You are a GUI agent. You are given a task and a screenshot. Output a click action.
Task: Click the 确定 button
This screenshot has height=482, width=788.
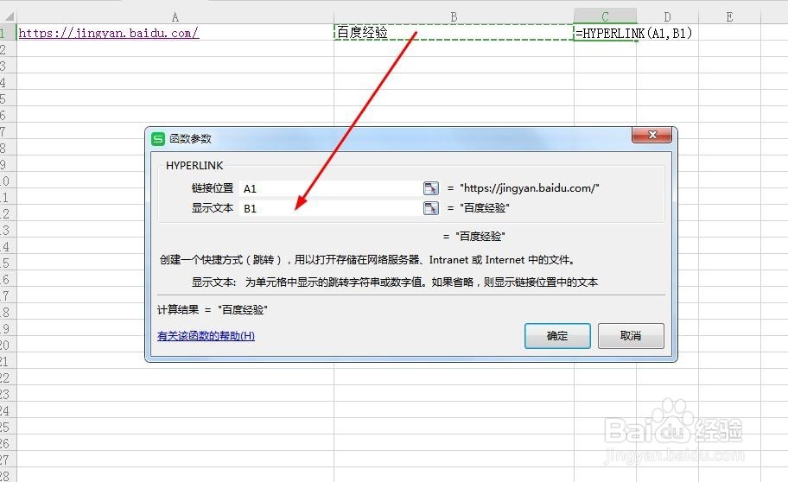click(x=557, y=336)
